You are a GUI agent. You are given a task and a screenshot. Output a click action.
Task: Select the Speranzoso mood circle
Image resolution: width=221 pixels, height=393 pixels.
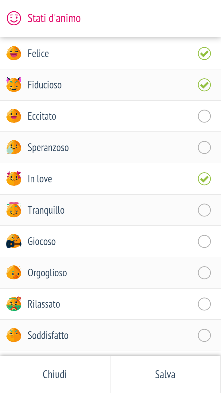click(204, 147)
